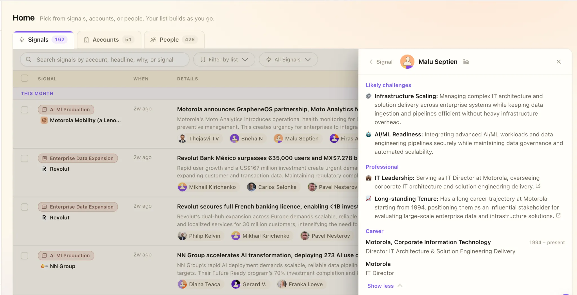Open Revolut logo on Revolut México row

(44, 169)
